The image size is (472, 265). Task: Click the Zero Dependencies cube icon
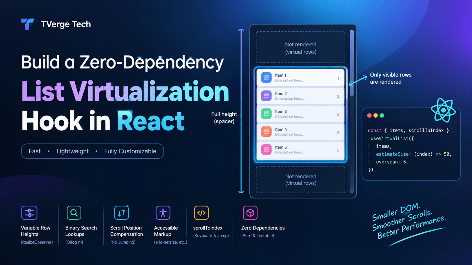[x=250, y=213]
